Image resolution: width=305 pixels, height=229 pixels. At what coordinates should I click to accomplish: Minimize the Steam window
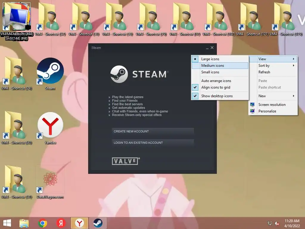pos(207,48)
